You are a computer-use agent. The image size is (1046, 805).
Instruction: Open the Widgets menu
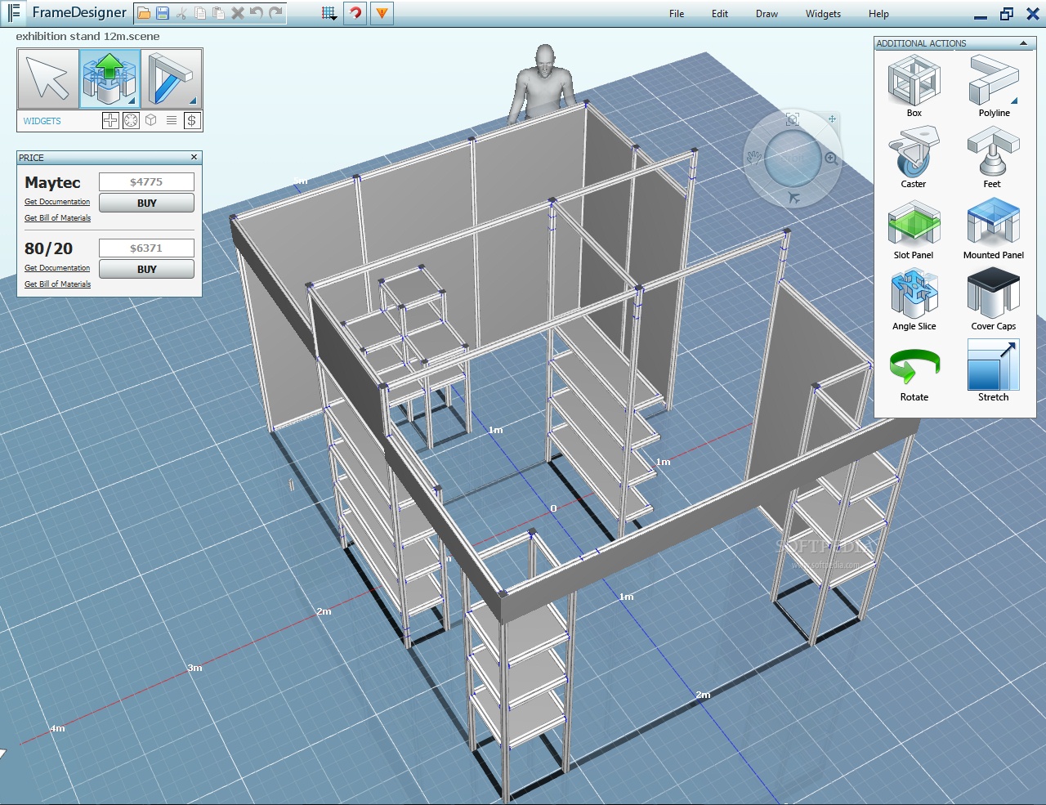(x=823, y=14)
